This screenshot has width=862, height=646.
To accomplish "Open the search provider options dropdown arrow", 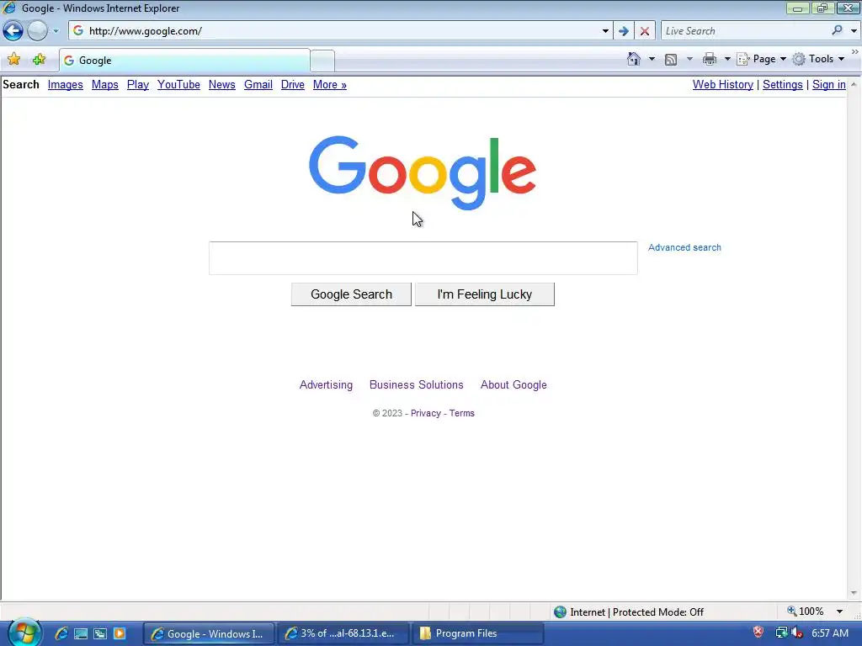I will pos(854,31).
